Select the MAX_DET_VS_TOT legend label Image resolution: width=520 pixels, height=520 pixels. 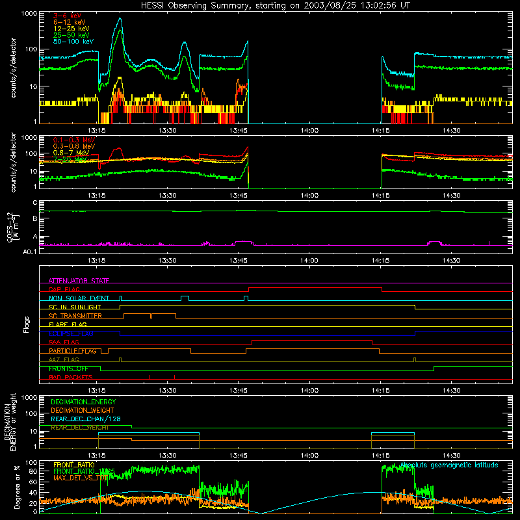pos(80,478)
